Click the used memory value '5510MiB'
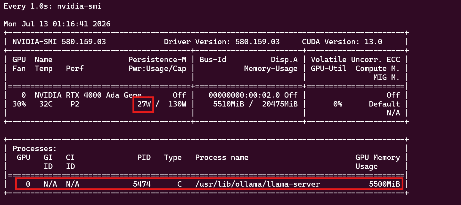Screen dimensions: 461x205 pos(228,104)
